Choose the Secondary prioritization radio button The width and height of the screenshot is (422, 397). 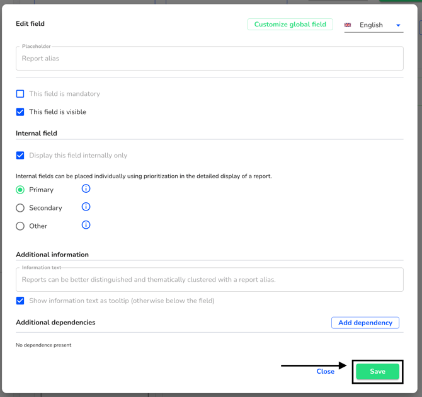click(x=20, y=208)
